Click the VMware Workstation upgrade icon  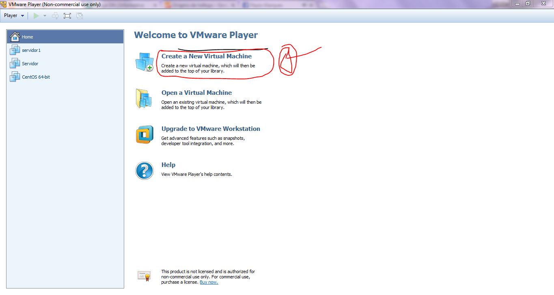(x=144, y=135)
